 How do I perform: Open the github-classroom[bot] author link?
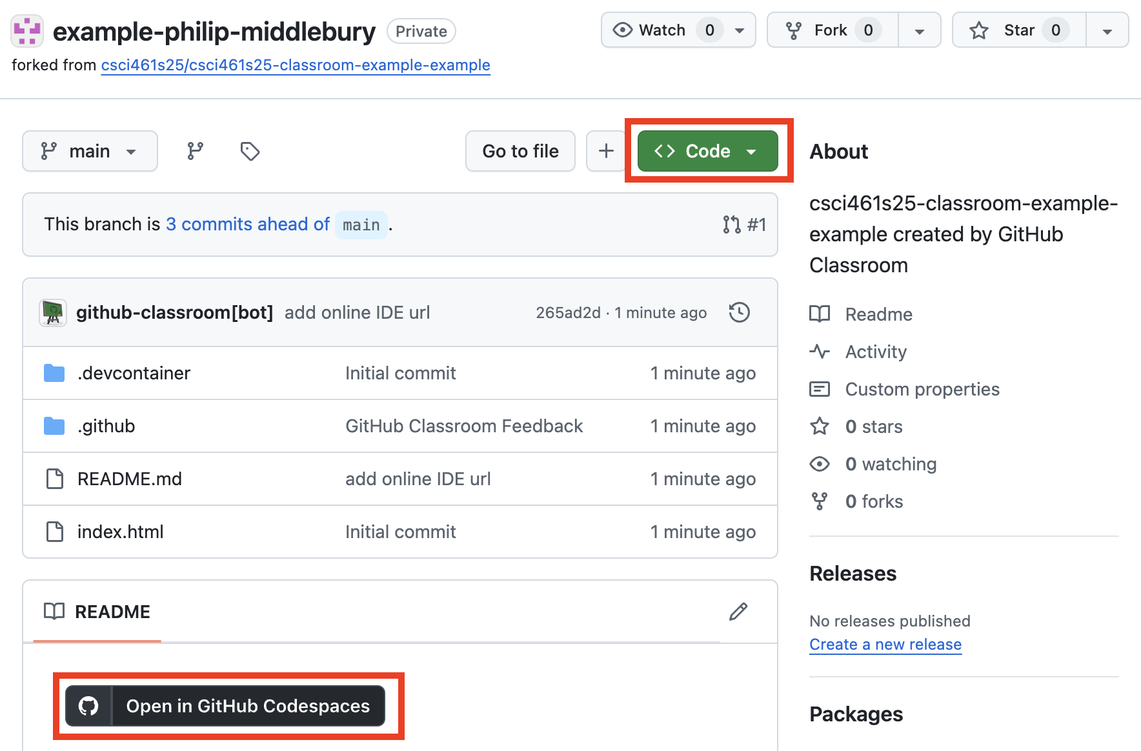(x=174, y=312)
